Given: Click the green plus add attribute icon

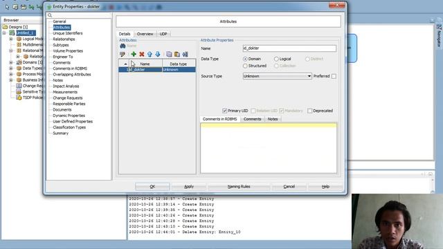Looking at the screenshot, I should 134,54.
